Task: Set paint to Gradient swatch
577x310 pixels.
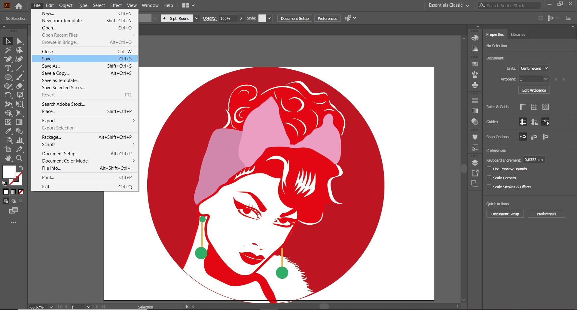Action: 14,192
